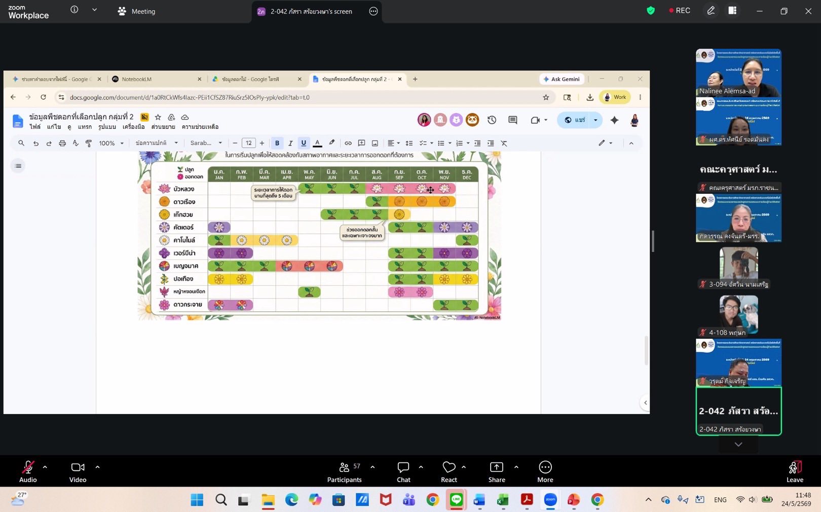Click the Zoom annotate pencil icon
Image resolution: width=821 pixels, height=512 pixels.
pos(711,11)
